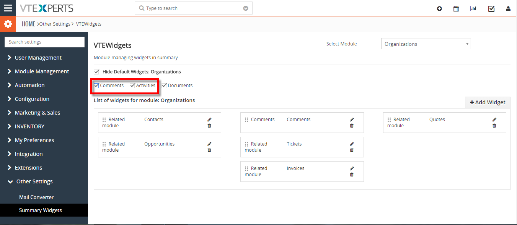Edit the Comments widget pencil icon
Screen dimensions: 517x225
point(352,120)
